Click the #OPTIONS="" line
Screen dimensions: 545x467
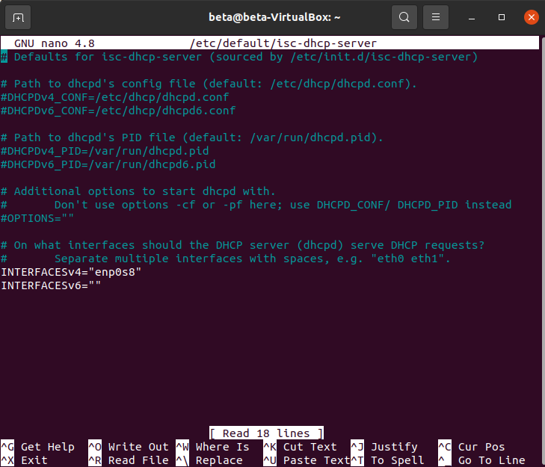tap(37, 218)
